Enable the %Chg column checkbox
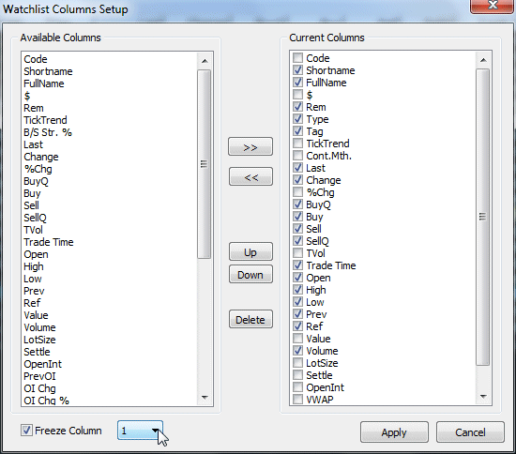Image resolution: width=516 pixels, height=454 pixels. click(297, 192)
